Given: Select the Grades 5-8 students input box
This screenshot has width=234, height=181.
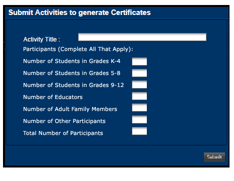Looking at the screenshot, I should click(139, 73).
